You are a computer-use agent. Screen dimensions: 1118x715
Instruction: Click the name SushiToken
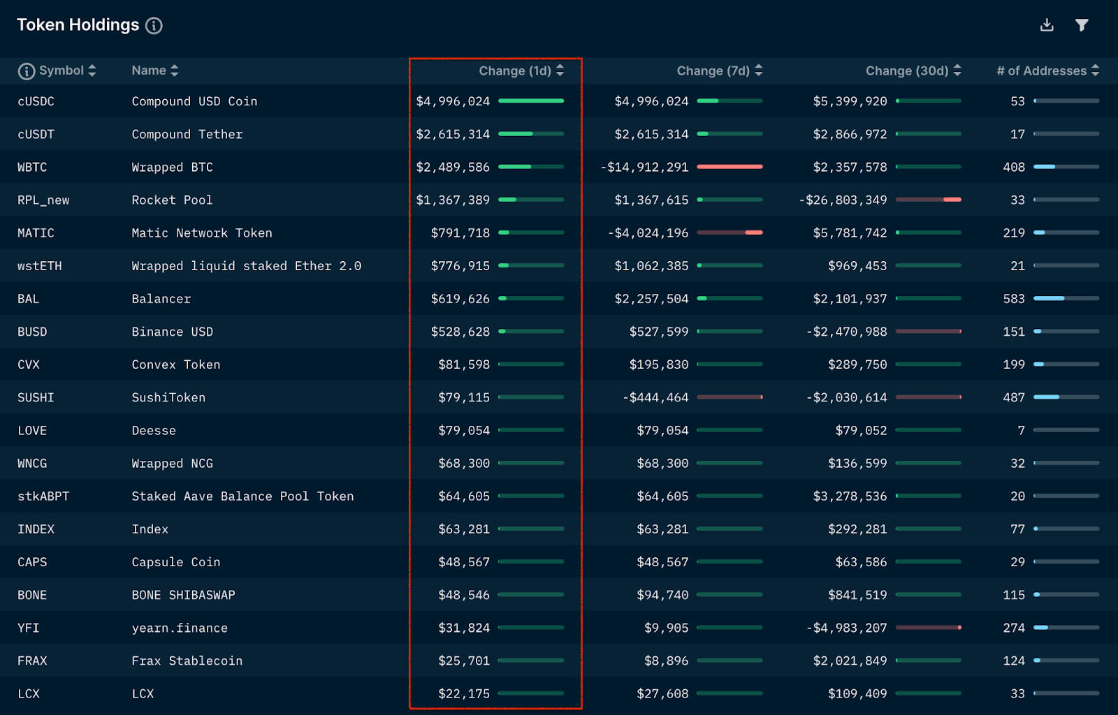[168, 397]
